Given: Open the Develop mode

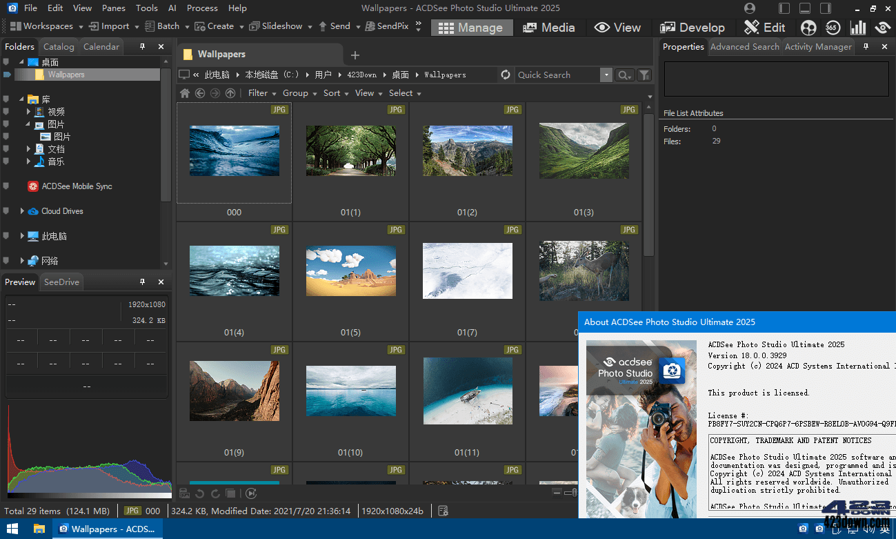Looking at the screenshot, I should tap(693, 28).
